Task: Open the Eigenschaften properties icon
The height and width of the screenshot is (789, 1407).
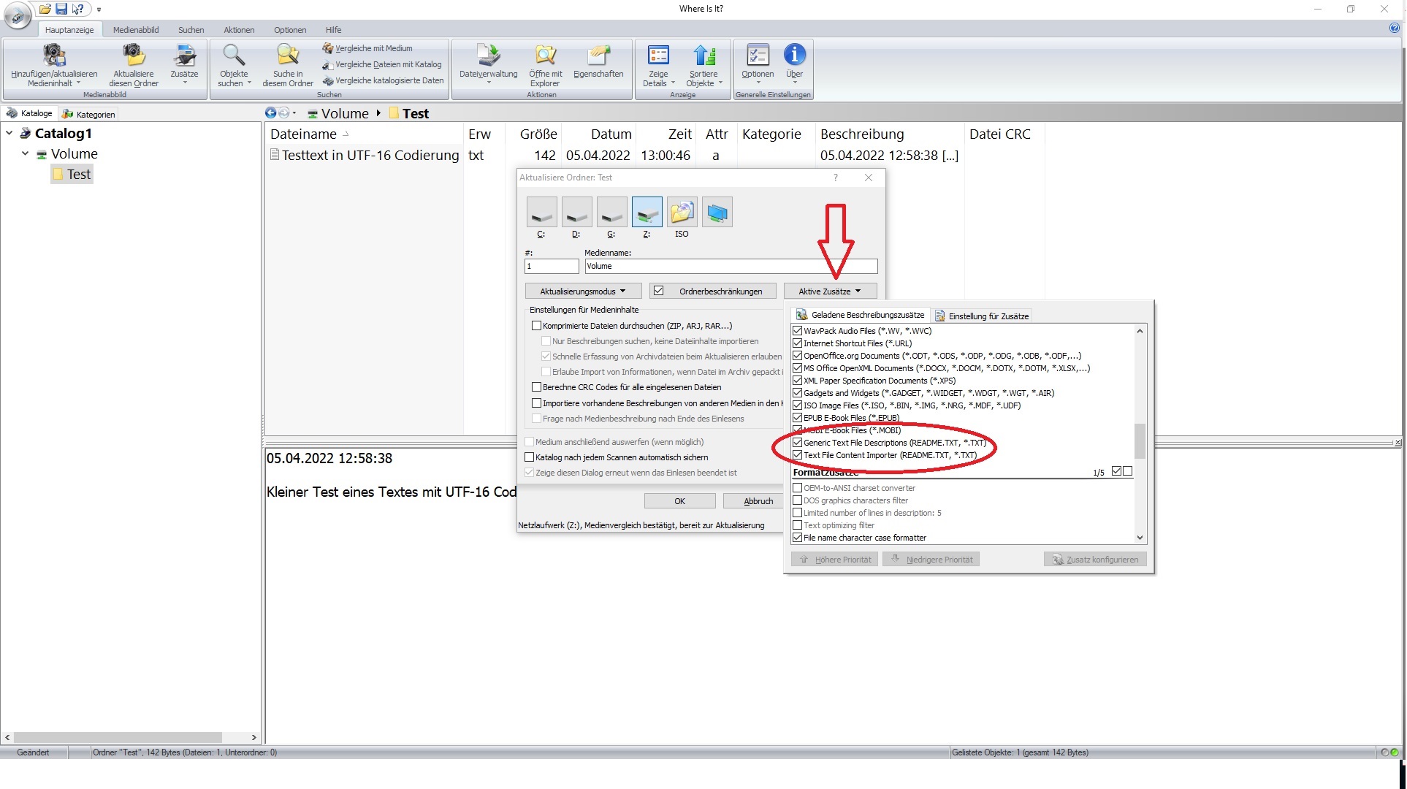Action: pos(598,56)
